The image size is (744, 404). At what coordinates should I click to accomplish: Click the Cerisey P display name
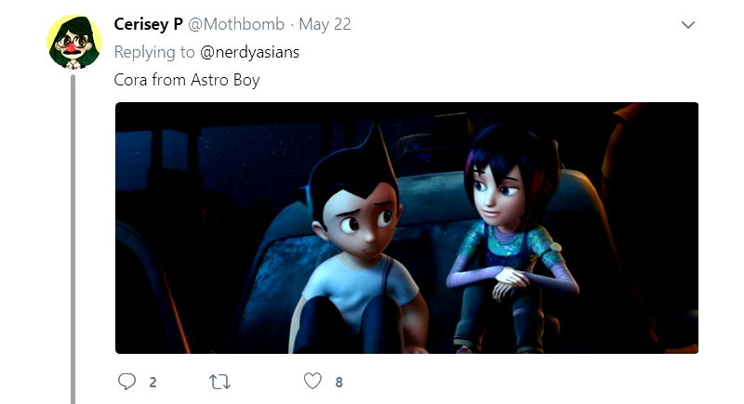tap(148, 24)
